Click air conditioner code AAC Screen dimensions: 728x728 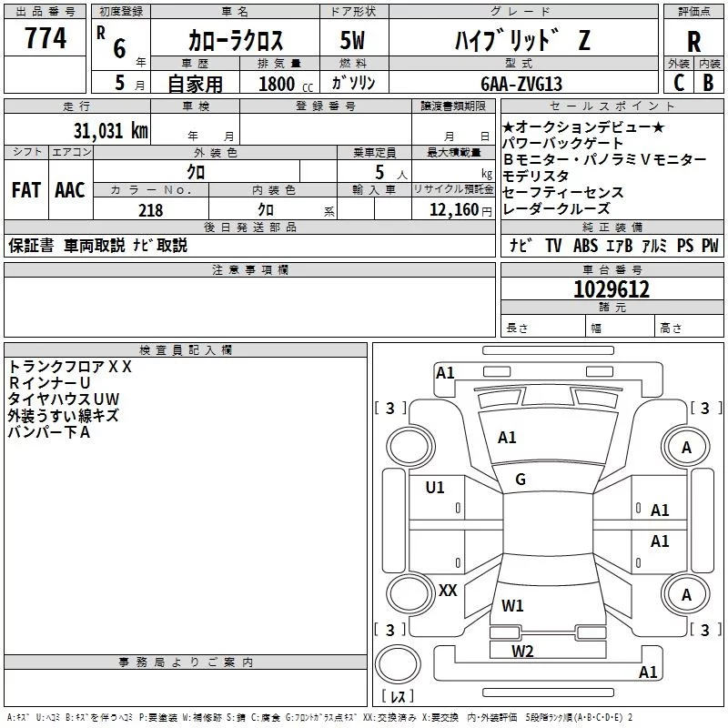[70, 190]
